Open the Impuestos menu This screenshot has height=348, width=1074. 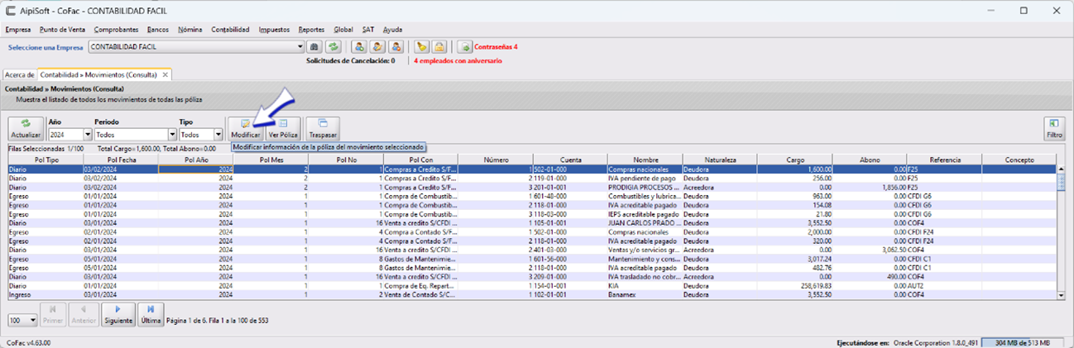[x=274, y=29]
